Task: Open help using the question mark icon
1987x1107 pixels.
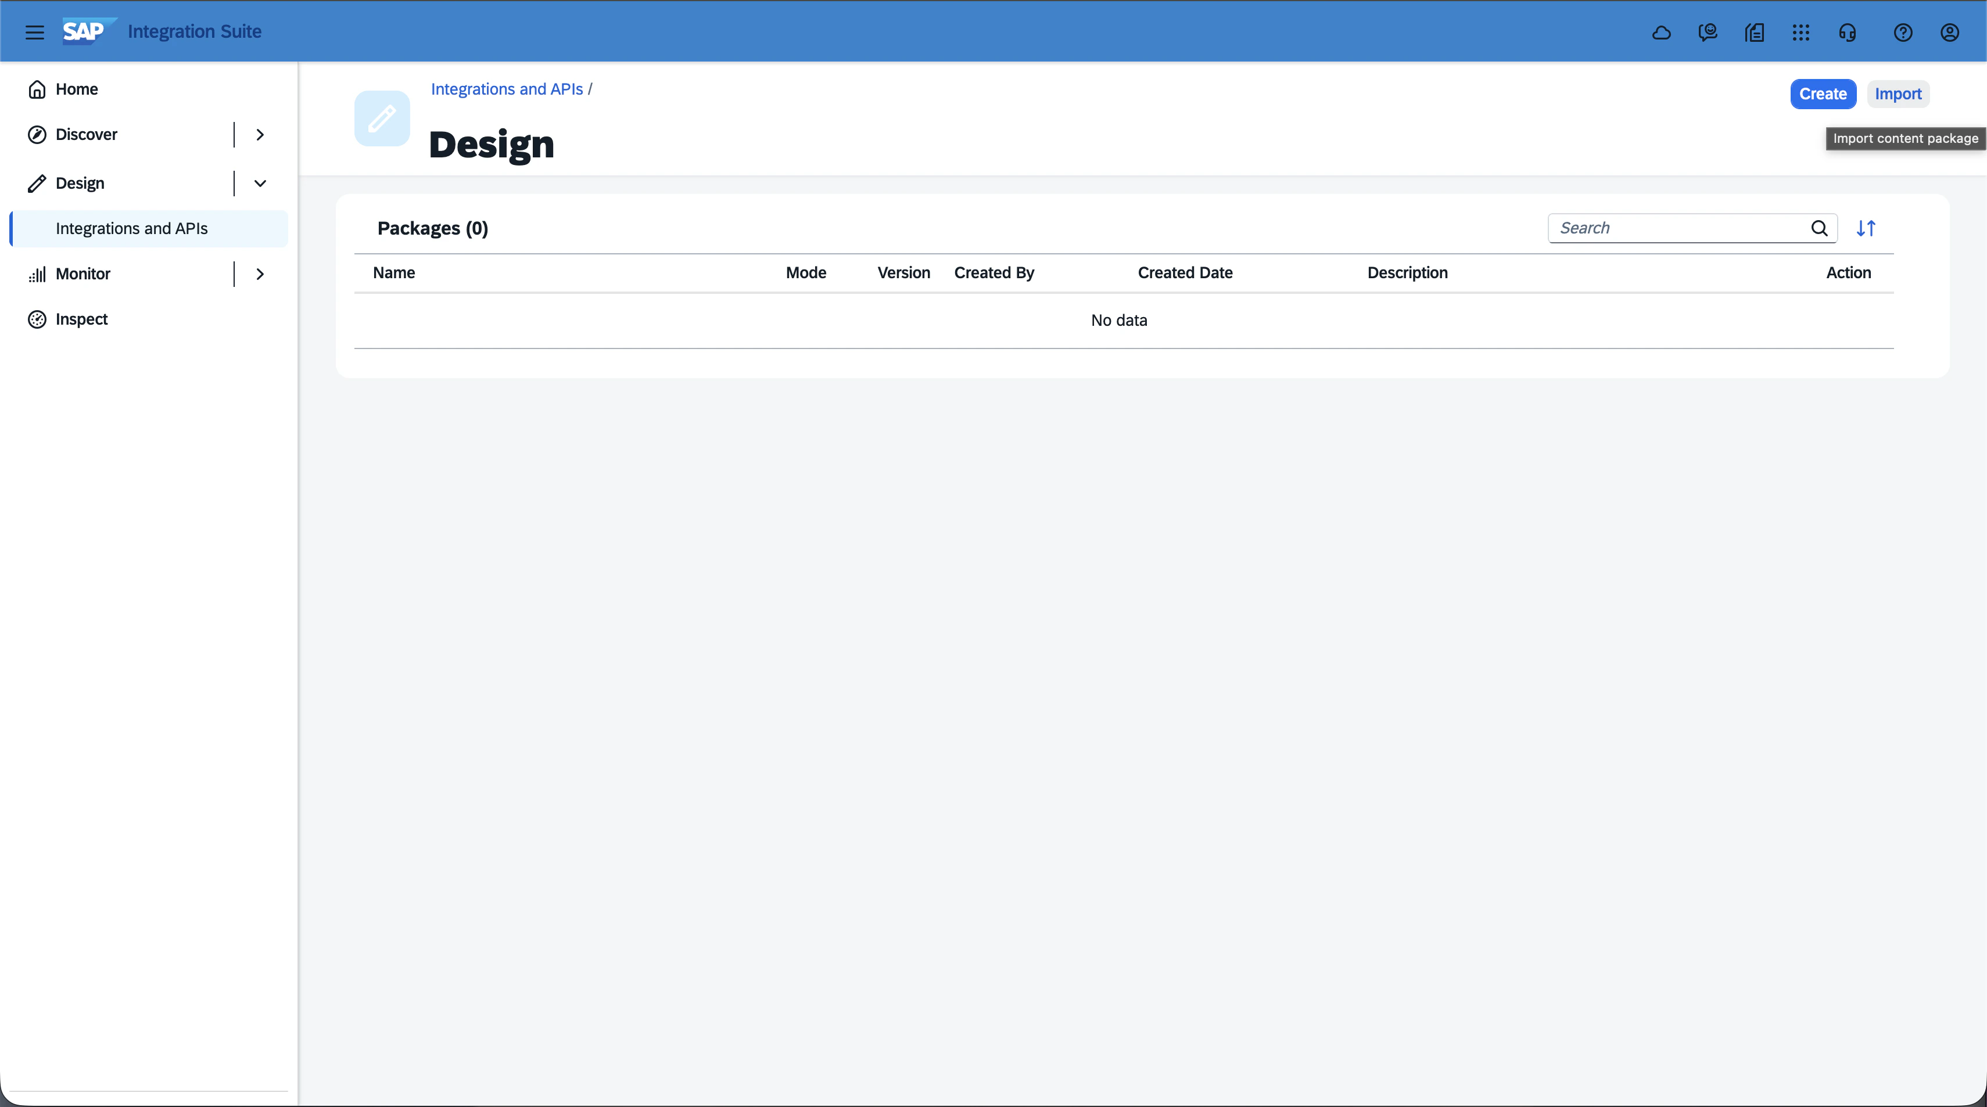Action: click(x=1903, y=31)
